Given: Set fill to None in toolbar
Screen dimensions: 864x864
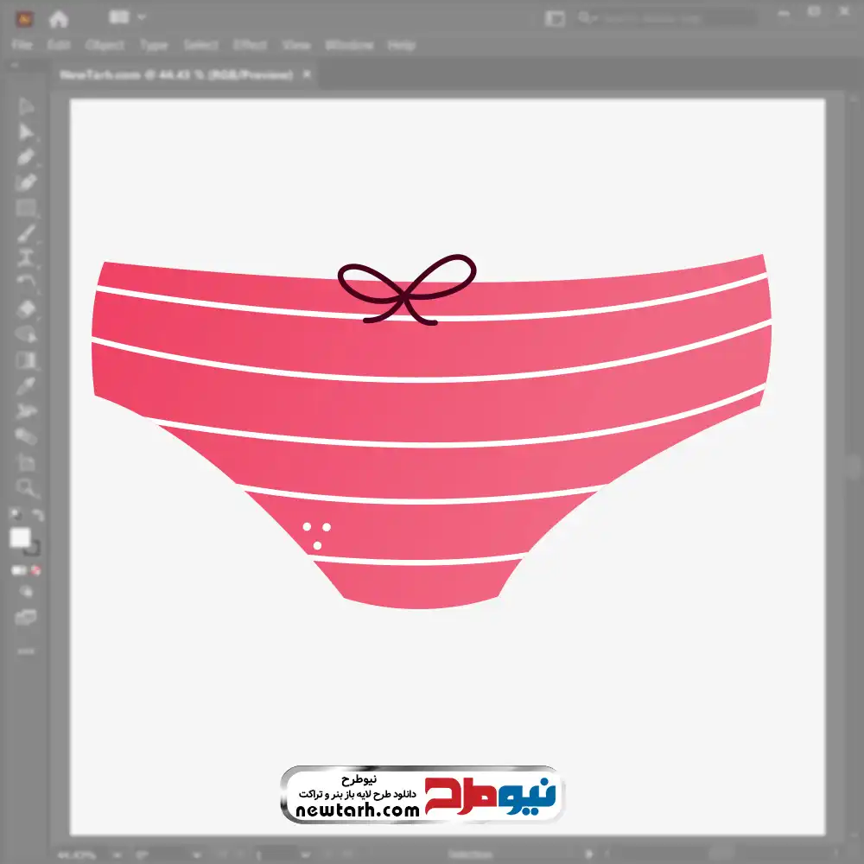Looking at the screenshot, I should point(36,571).
